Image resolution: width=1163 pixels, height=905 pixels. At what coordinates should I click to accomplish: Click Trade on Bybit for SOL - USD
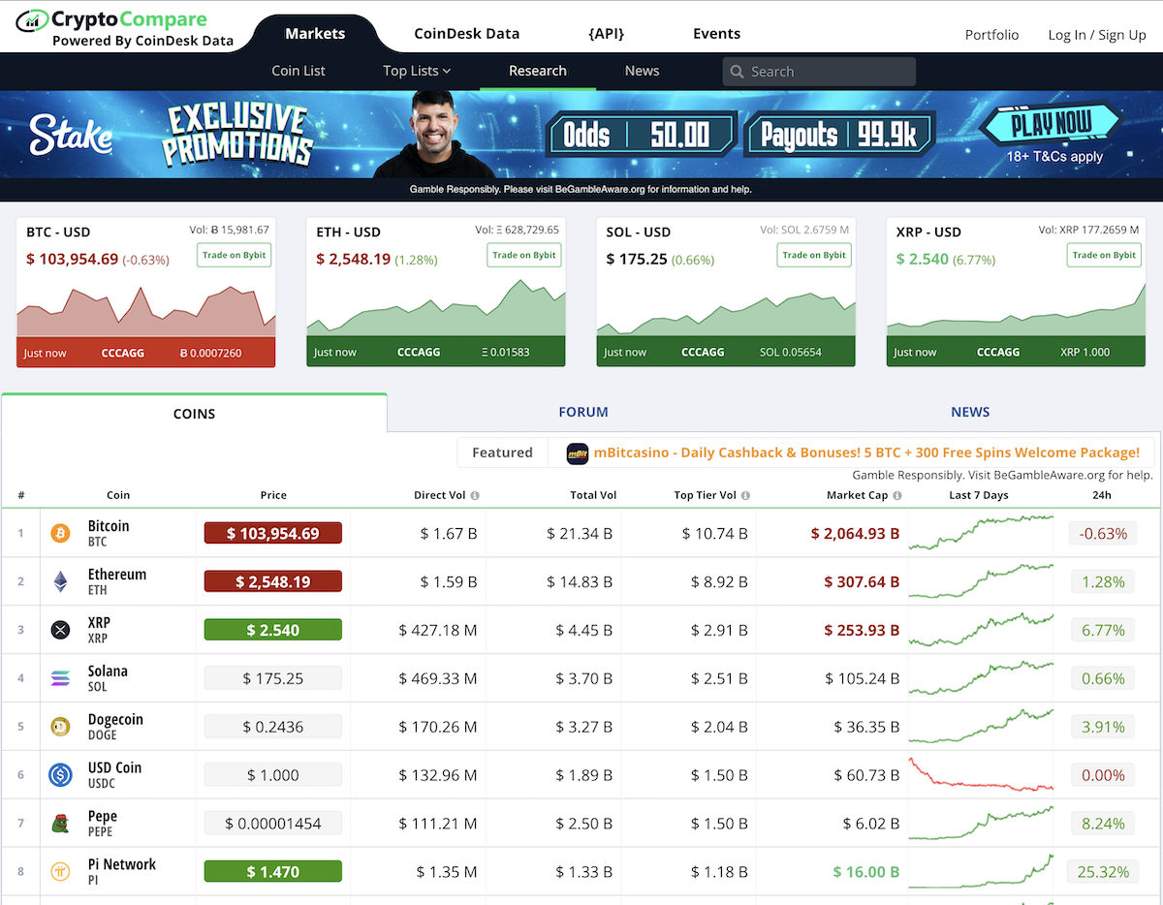(814, 255)
